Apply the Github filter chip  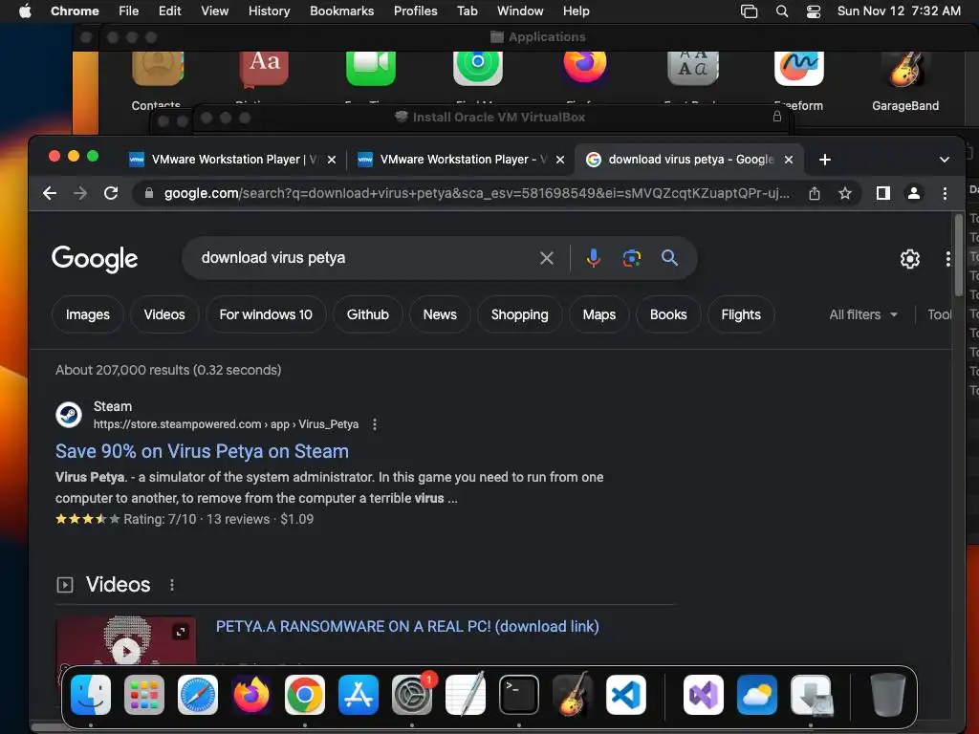[x=368, y=314]
